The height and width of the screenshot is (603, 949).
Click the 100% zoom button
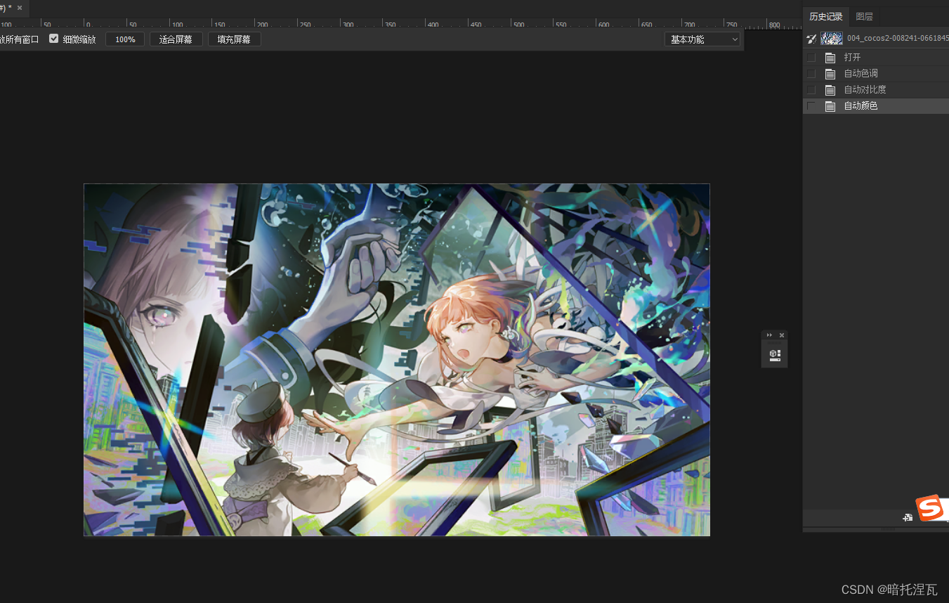[x=125, y=39]
